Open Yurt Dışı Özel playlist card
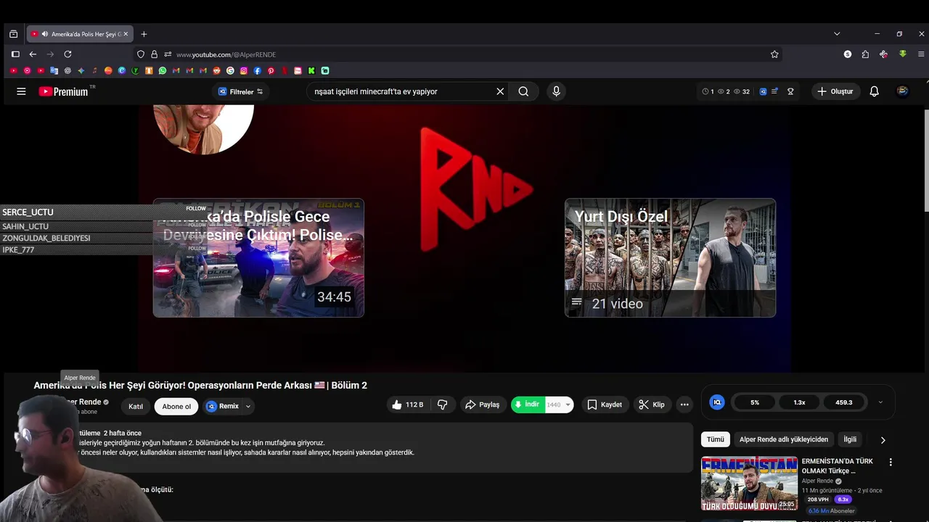Screen dimensions: 929x522 670,258
